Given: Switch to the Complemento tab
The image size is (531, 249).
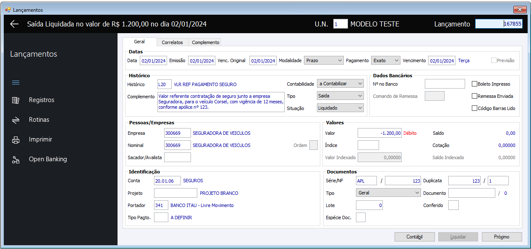Looking at the screenshot, I should 205,42.
